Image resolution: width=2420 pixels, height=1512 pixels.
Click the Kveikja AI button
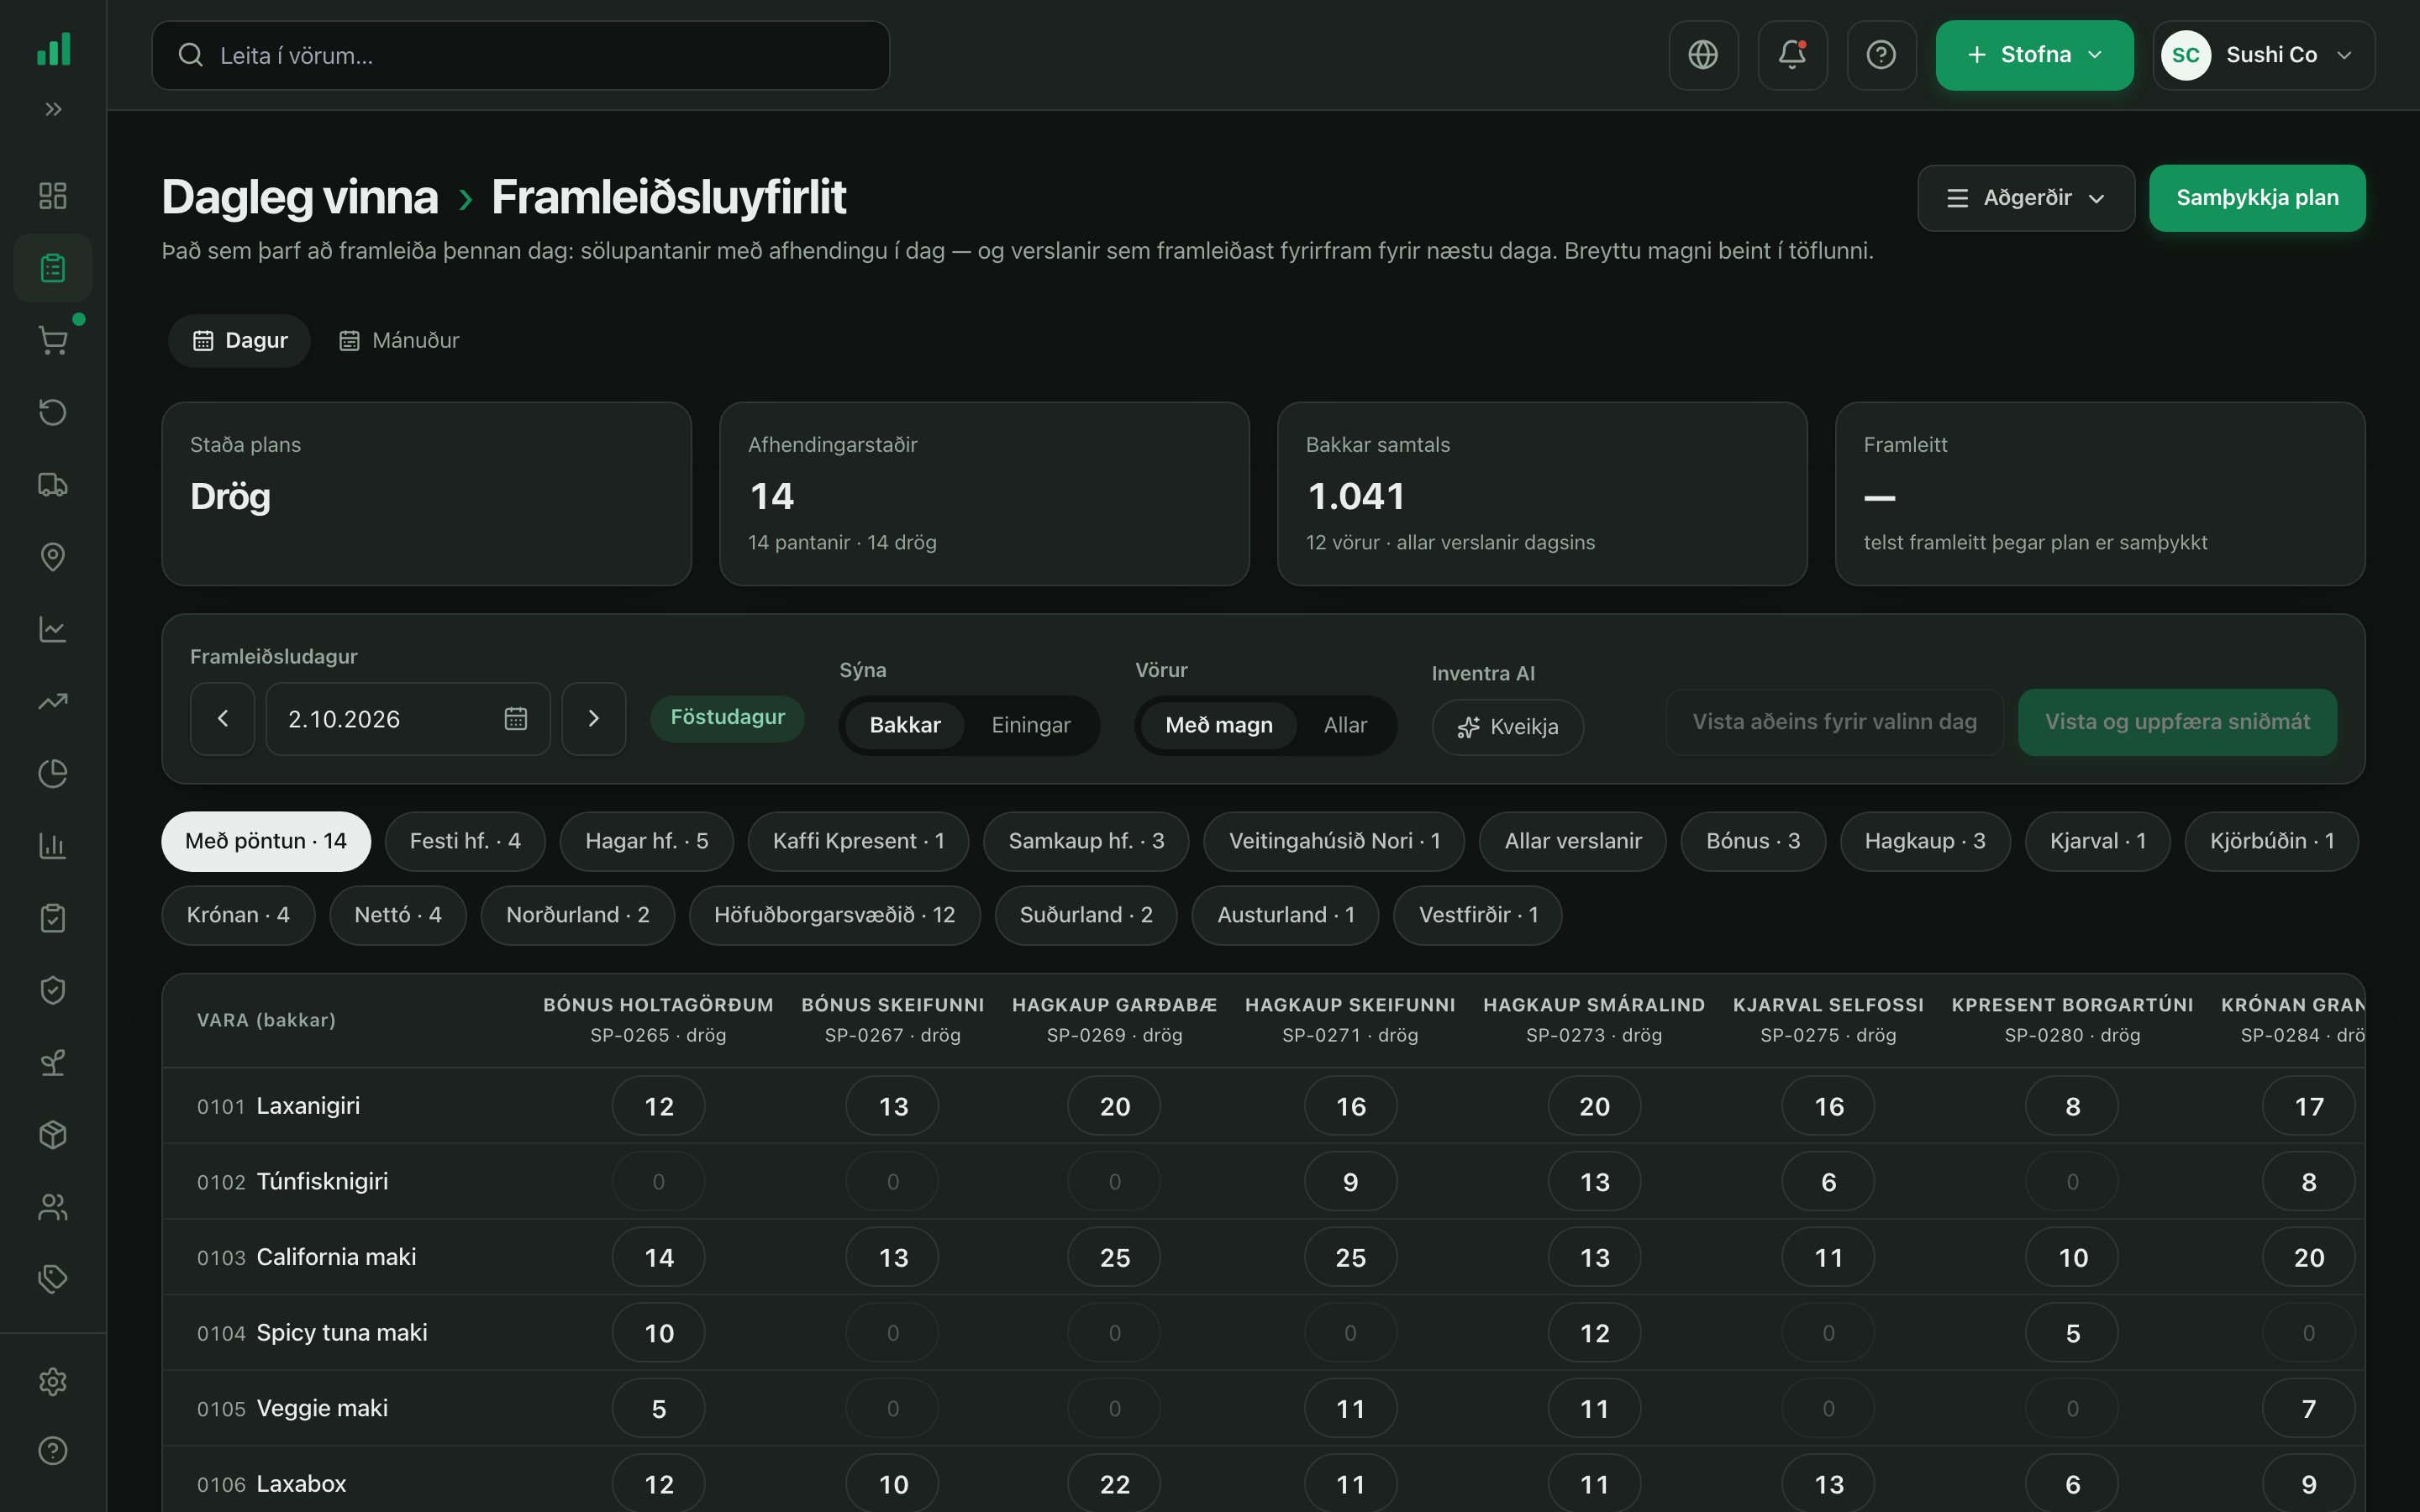point(1507,727)
